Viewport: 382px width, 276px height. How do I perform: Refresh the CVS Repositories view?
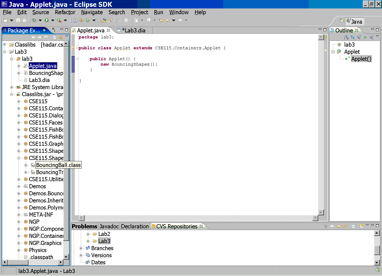point(345,226)
